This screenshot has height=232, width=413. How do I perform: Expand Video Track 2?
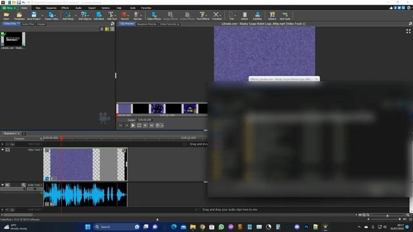[x=3, y=144]
